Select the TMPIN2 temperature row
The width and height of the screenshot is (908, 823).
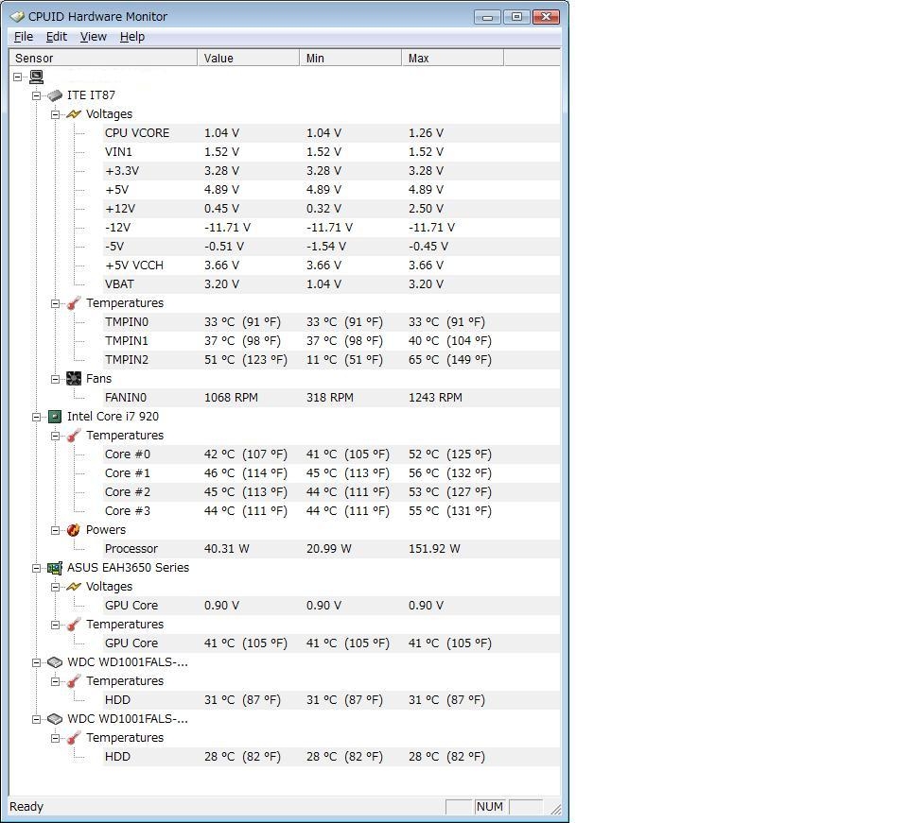click(331, 360)
